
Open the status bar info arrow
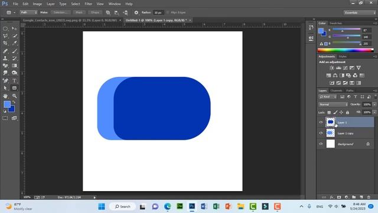click(94, 197)
